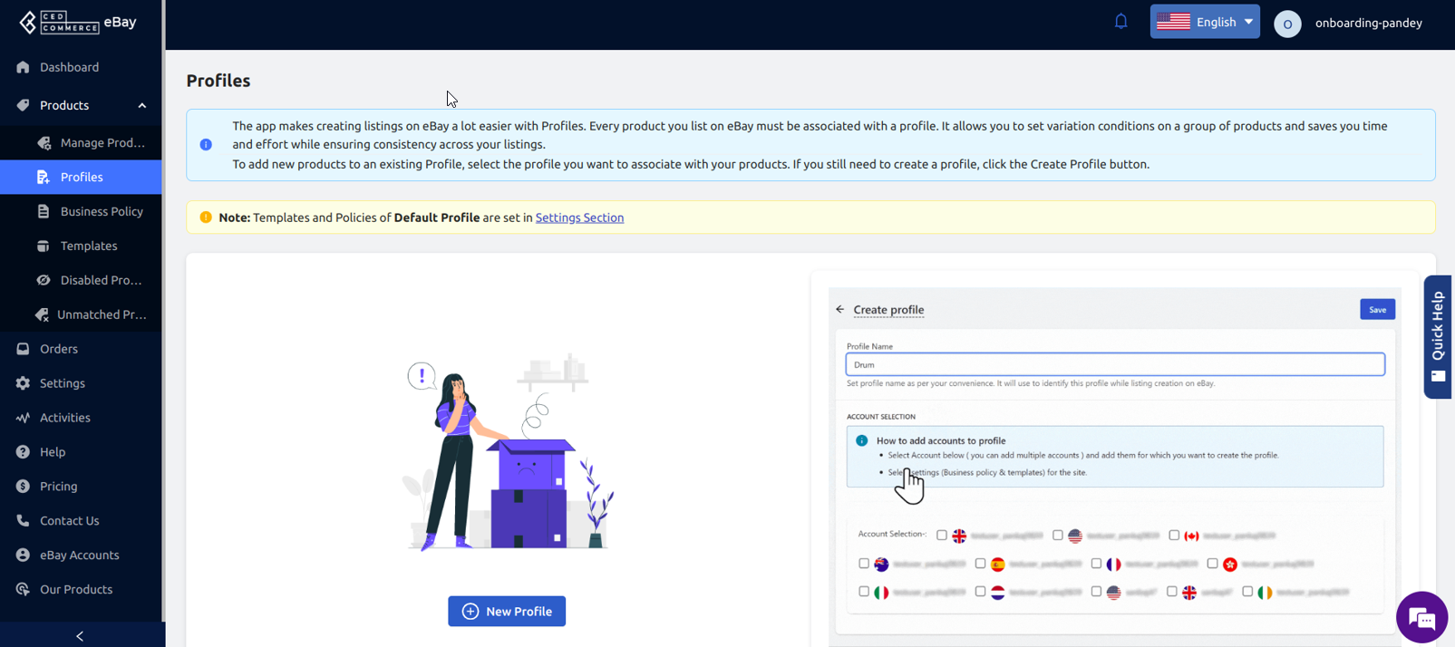Click the New Profile button
The width and height of the screenshot is (1455, 647).
(x=507, y=612)
